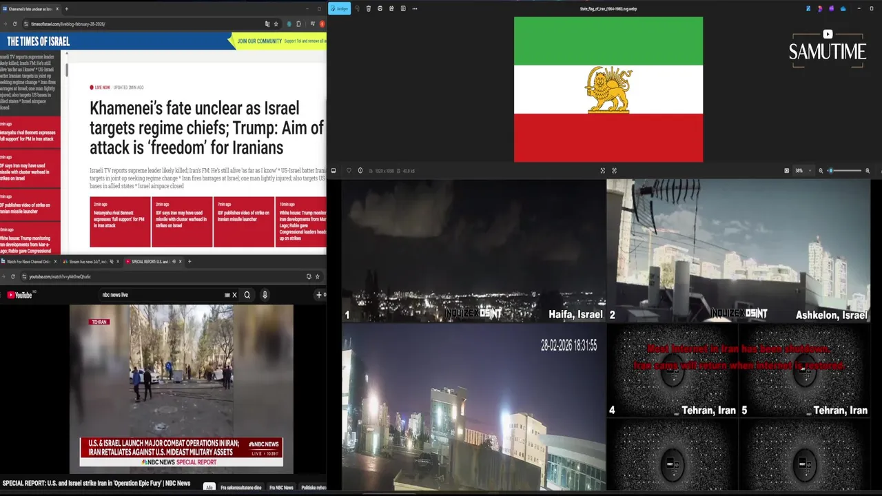Viewport: 882px width, 496px height.
Task: Click the fullscreen expand icon in Photos
Action: (x=614, y=171)
